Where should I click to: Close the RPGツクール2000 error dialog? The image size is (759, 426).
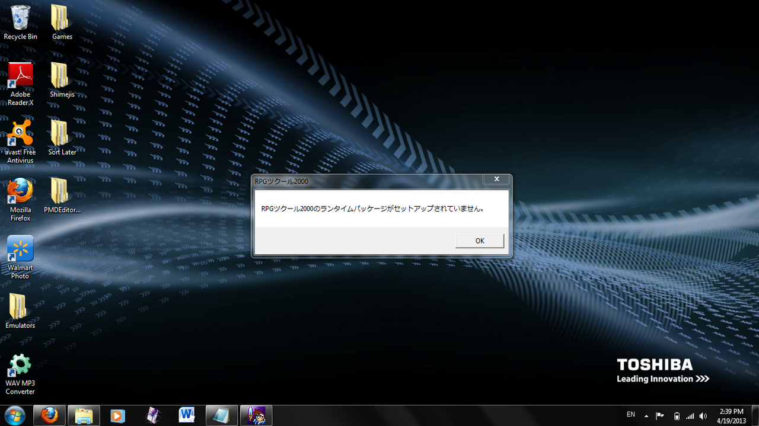click(496, 179)
